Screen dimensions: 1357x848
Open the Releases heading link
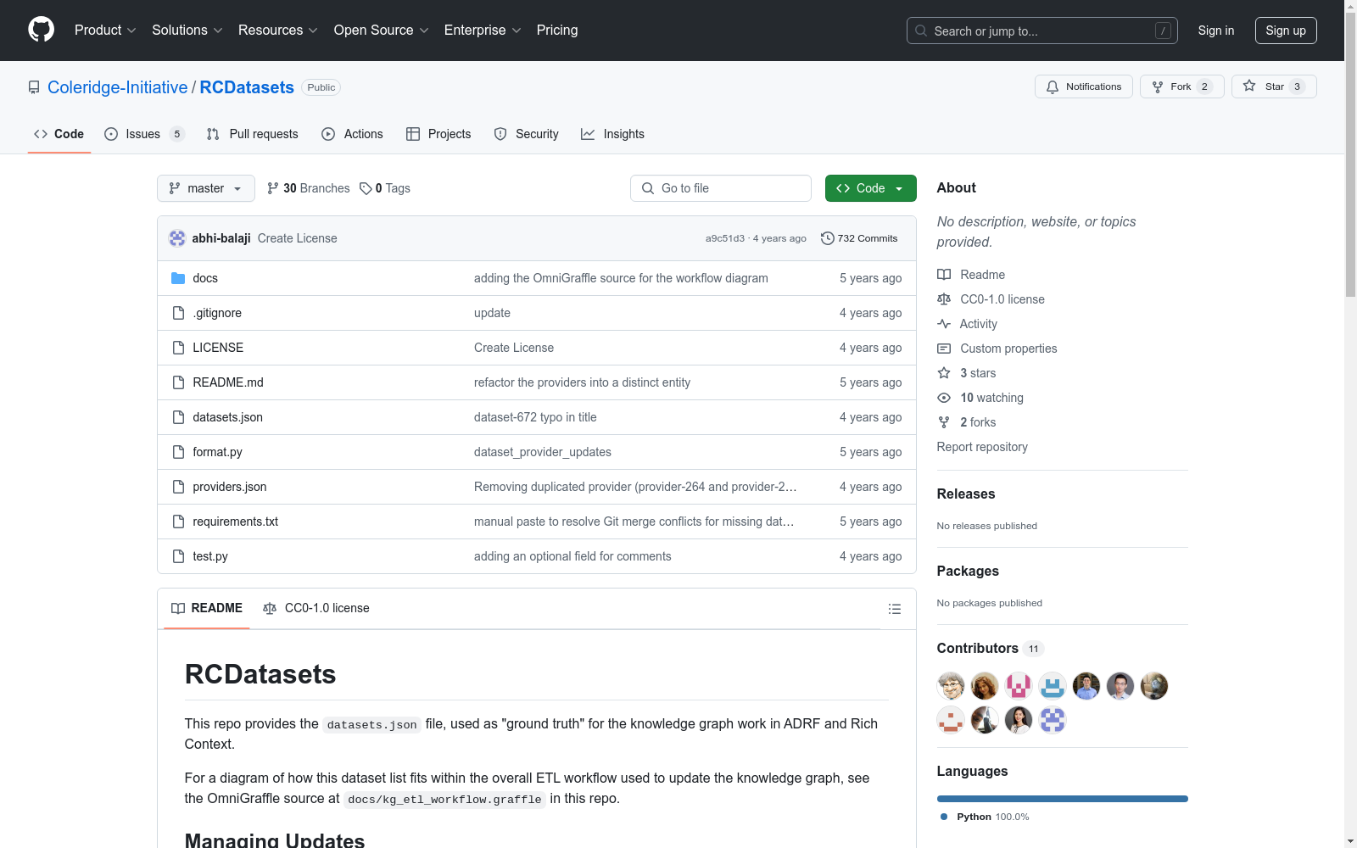pos(966,494)
